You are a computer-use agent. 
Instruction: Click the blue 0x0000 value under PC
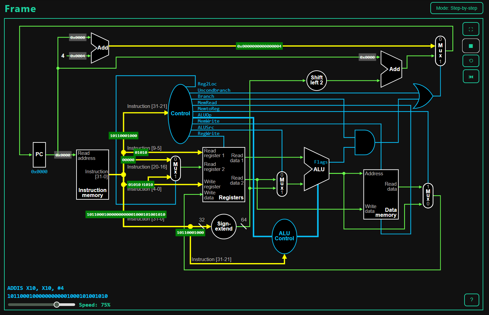tap(39, 172)
